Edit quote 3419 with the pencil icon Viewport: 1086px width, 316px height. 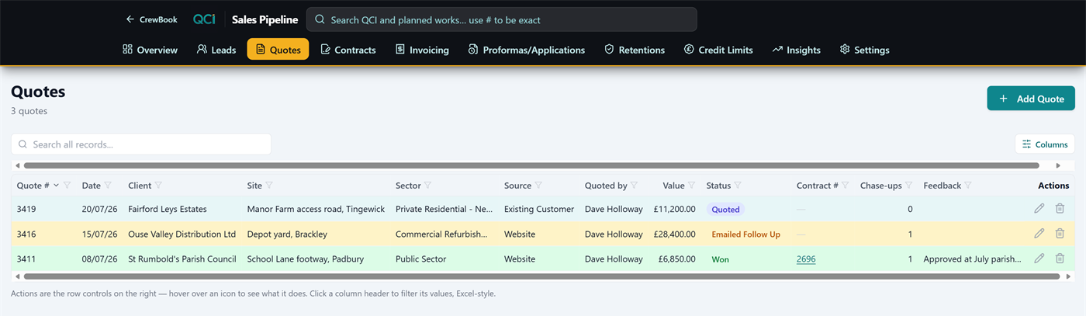point(1039,209)
